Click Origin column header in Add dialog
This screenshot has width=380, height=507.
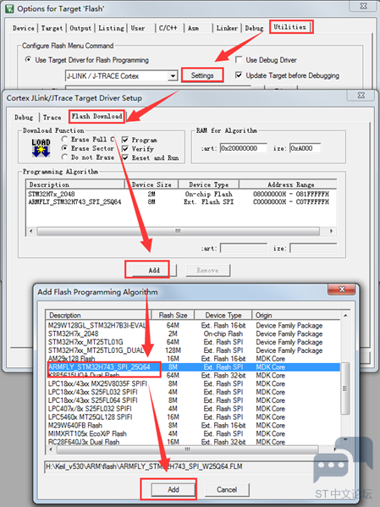tap(296, 315)
